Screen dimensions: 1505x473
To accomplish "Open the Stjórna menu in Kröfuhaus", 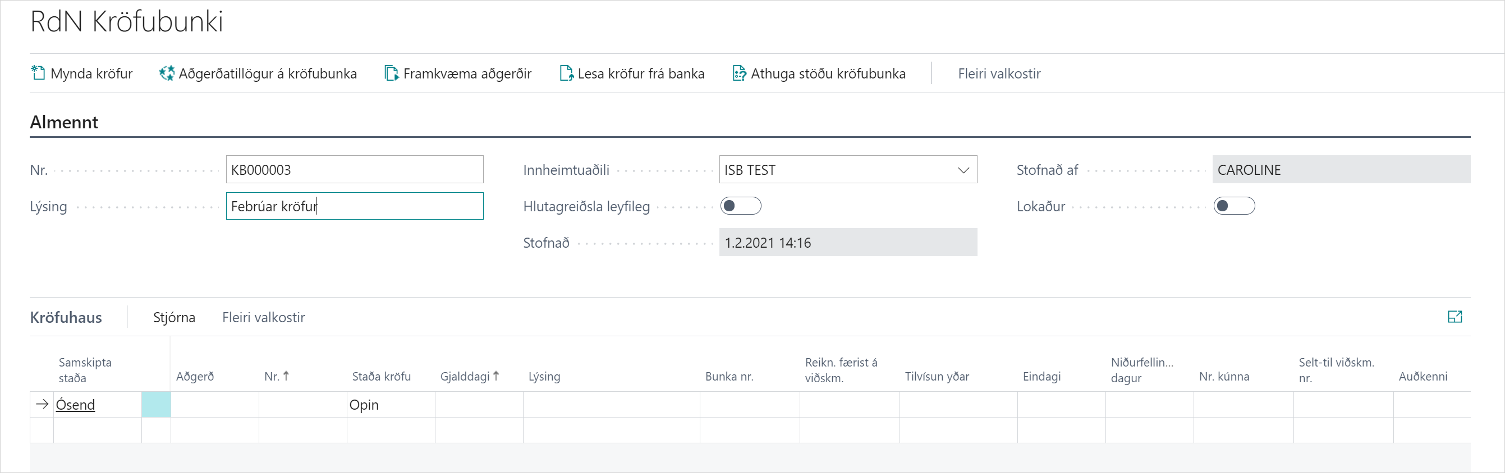I will pos(174,317).
